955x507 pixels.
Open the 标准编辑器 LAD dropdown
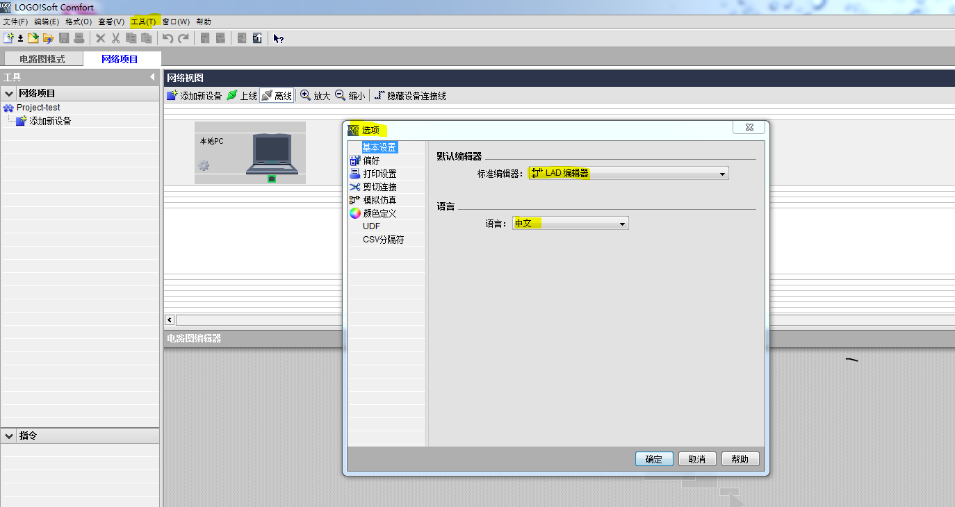pos(628,173)
